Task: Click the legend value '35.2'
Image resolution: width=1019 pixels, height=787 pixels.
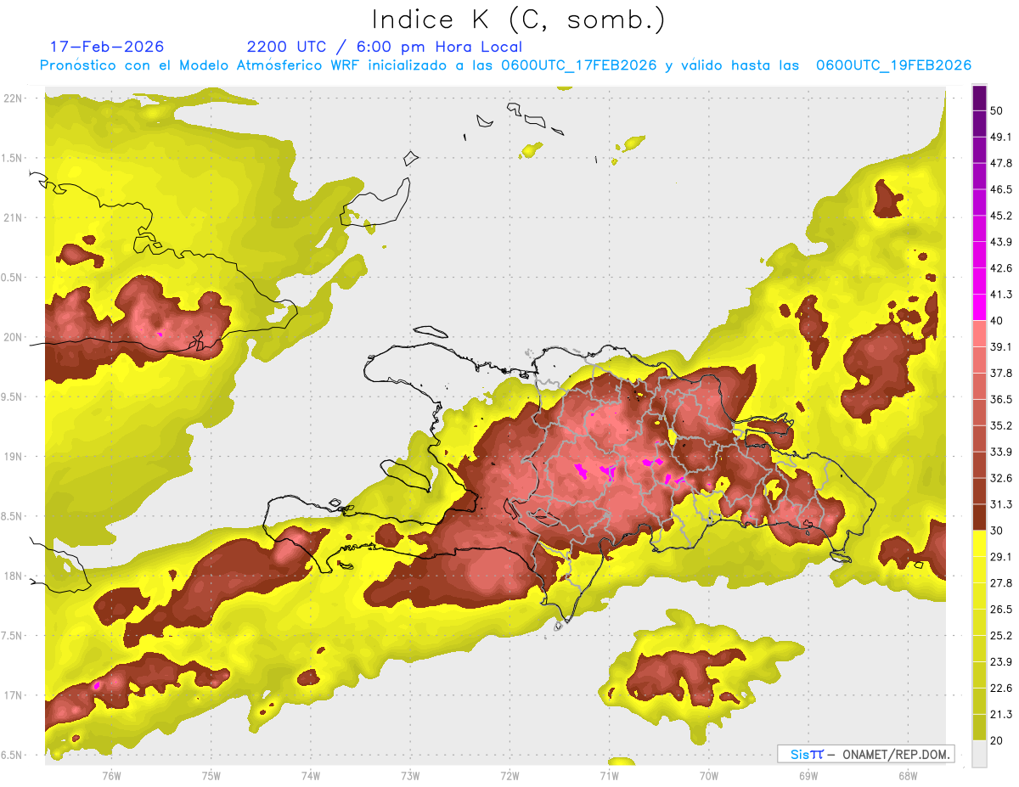Action: (x=1001, y=425)
